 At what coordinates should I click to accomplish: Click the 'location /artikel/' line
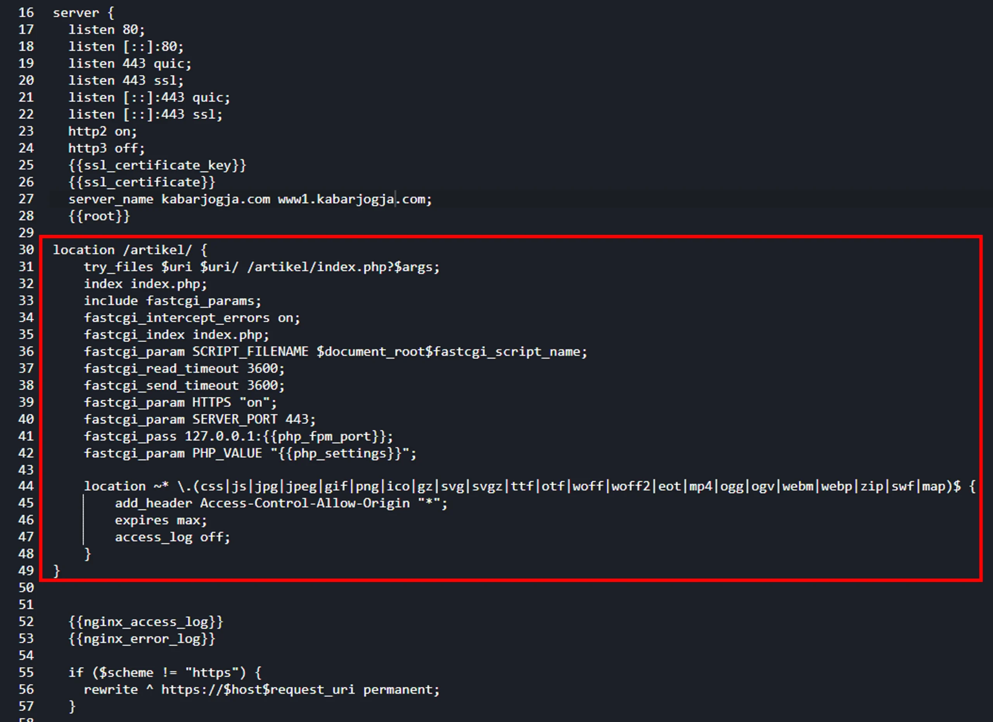click(130, 250)
